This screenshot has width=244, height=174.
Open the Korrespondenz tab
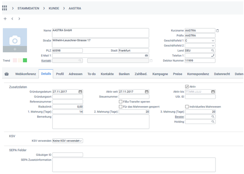click(x=198, y=74)
